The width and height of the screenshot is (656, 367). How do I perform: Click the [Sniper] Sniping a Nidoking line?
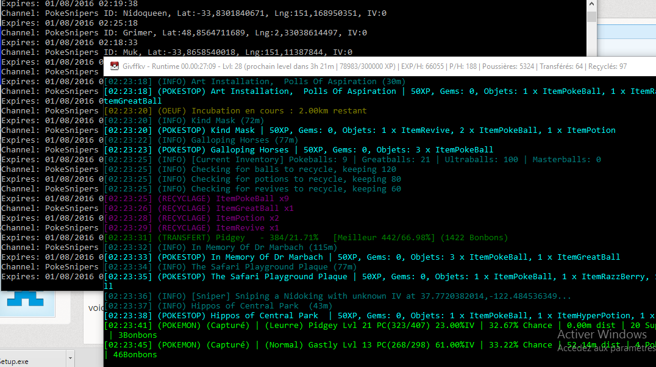point(338,296)
